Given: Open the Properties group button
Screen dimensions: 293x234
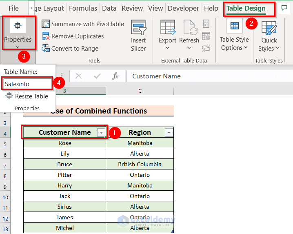Looking at the screenshot, I should coord(18,33).
